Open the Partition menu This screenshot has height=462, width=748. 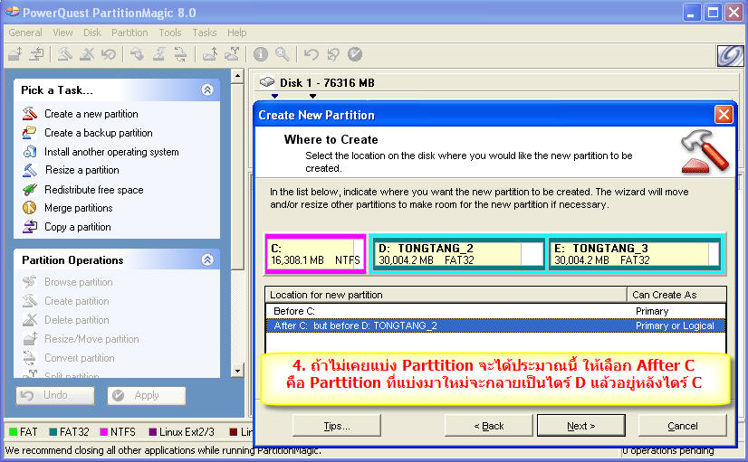(x=129, y=33)
